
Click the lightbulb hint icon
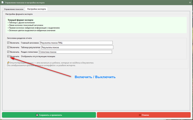coord(8,63)
